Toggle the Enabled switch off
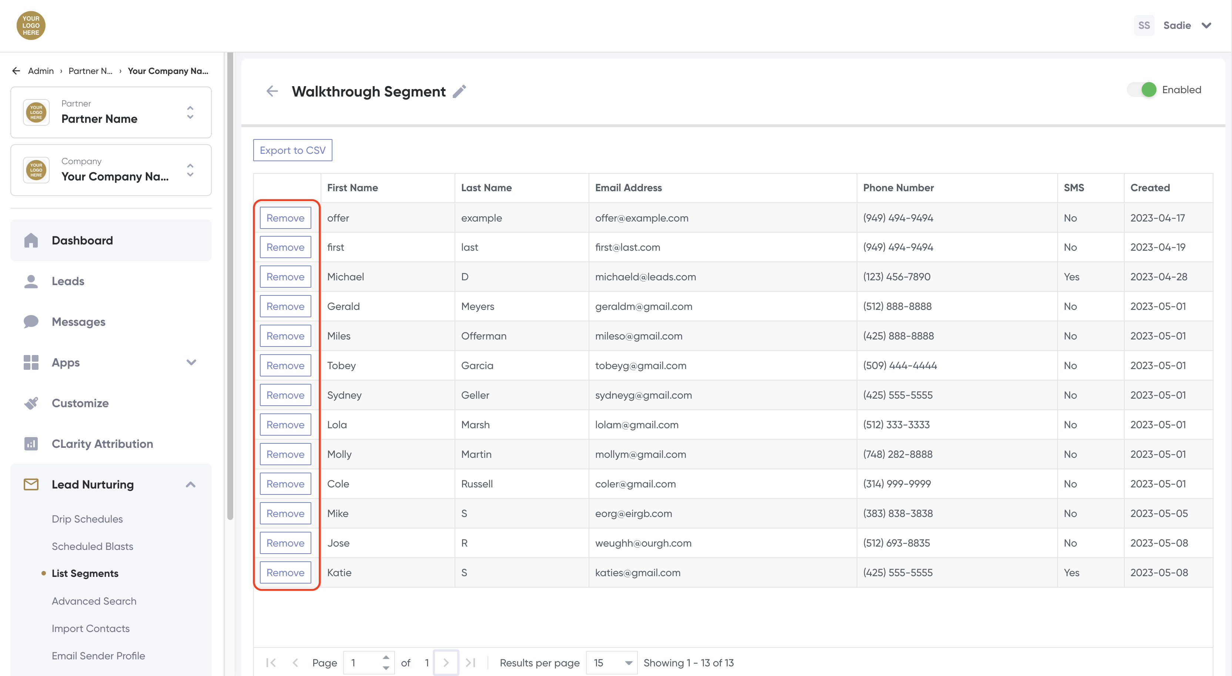The width and height of the screenshot is (1232, 676). coord(1142,90)
